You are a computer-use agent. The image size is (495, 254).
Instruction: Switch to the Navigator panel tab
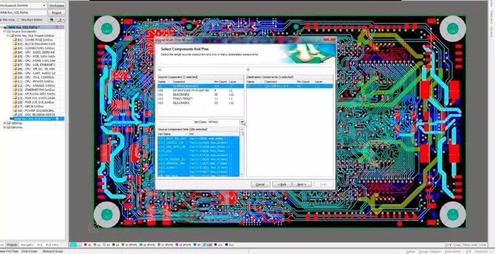27,245
